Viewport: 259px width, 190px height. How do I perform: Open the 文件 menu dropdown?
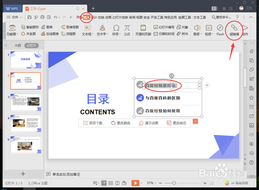pyautogui.click(x=15, y=17)
